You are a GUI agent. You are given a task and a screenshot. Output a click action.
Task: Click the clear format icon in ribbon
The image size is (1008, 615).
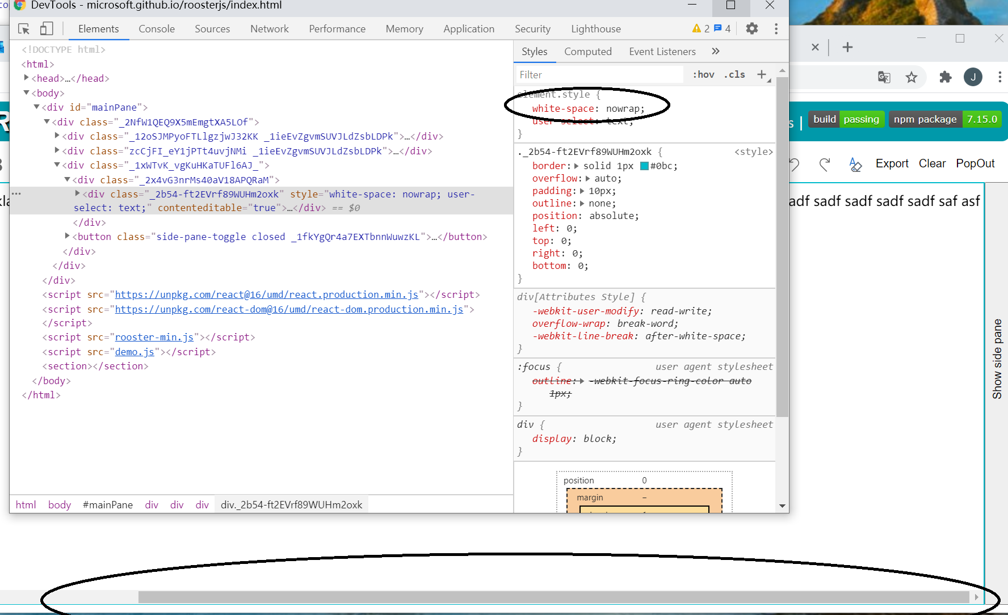click(855, 165)
